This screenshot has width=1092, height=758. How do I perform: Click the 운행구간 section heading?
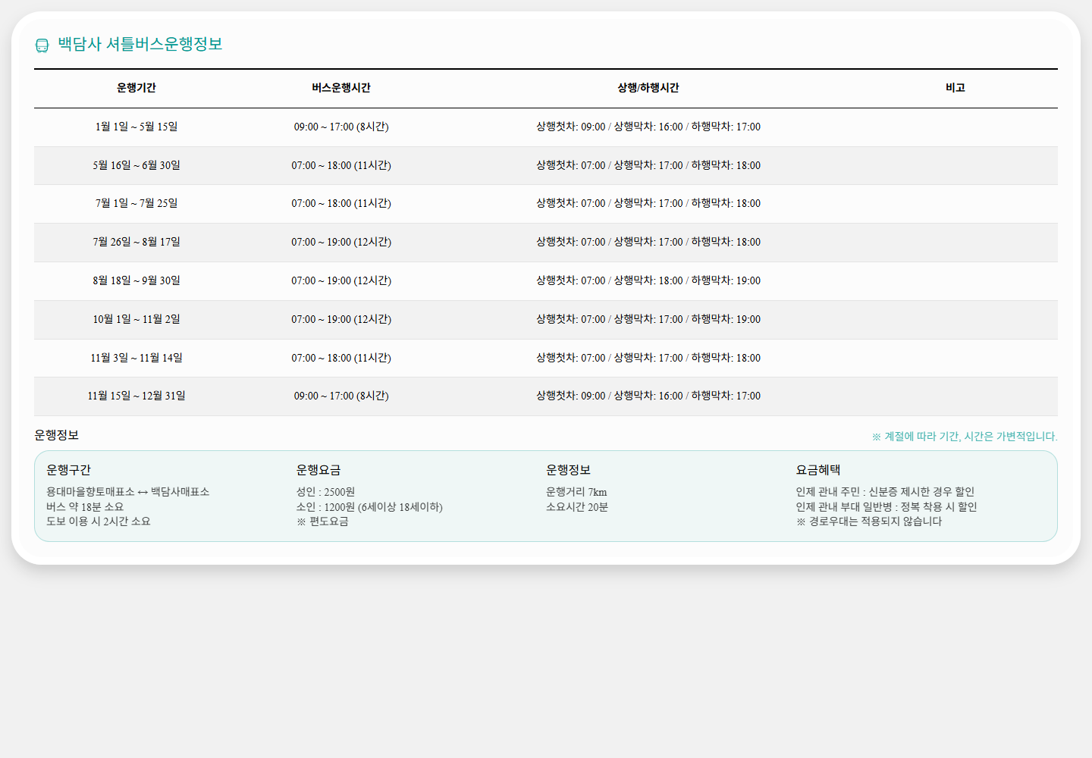(x=68, y=470)
